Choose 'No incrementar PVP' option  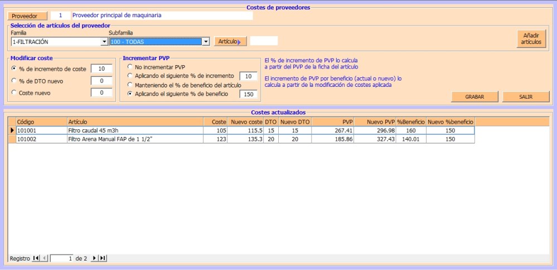[130, 67]
